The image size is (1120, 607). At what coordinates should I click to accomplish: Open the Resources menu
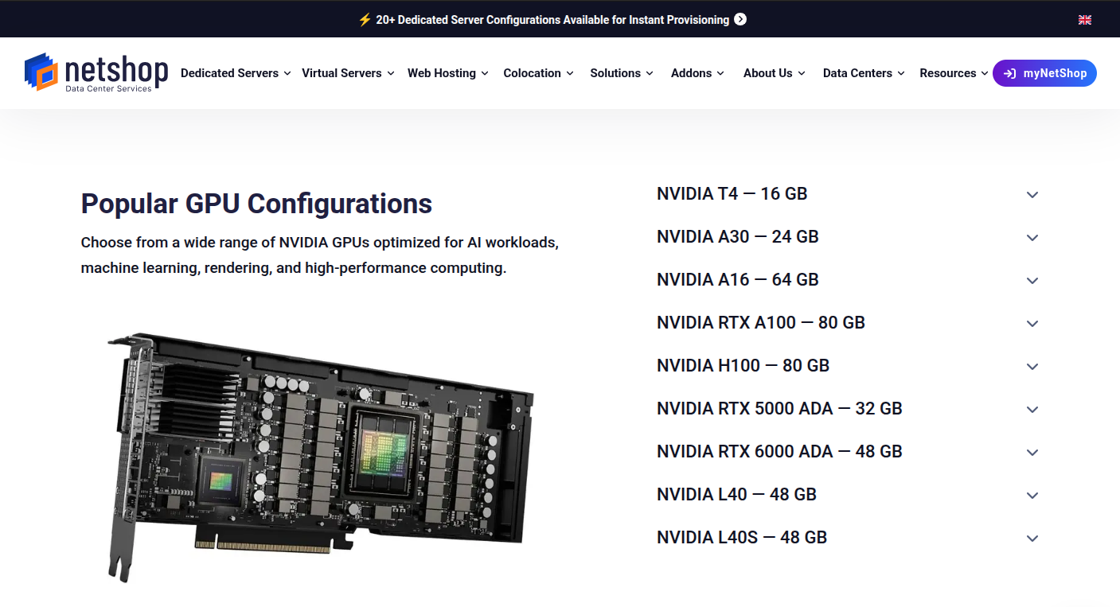(x=947, y=72)
